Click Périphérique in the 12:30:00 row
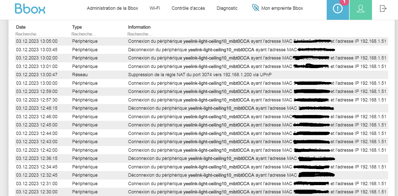 85,192
